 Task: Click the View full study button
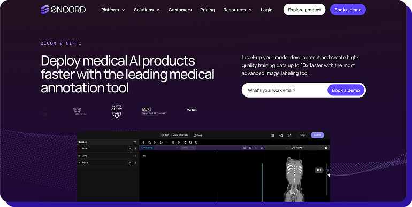180,135
